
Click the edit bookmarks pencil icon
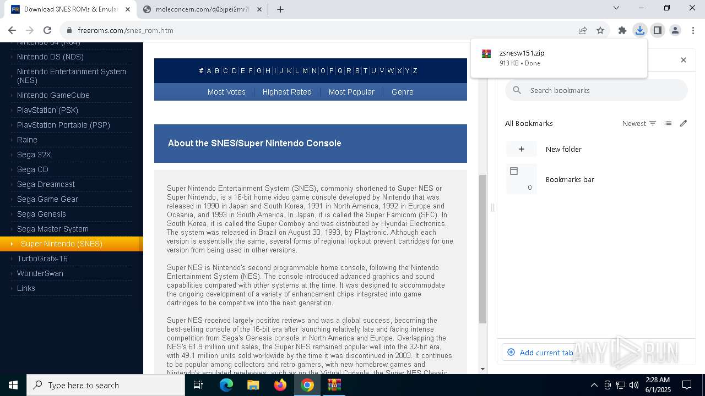684,123
